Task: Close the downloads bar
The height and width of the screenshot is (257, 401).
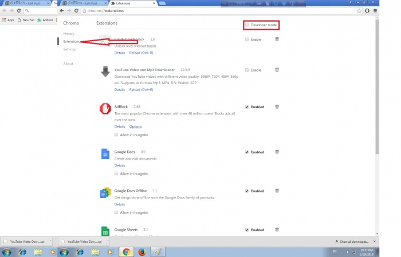Action: tap(375, 242)
